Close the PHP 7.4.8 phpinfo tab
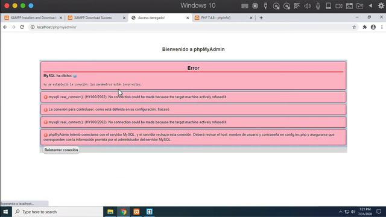 [251, 17]
